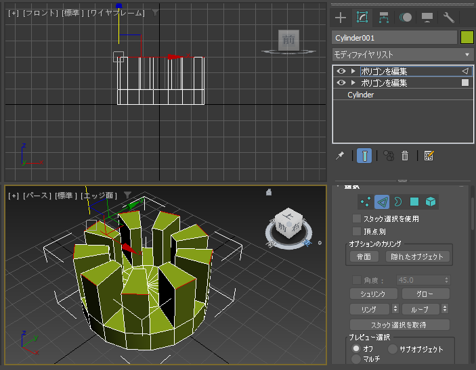Click the グロー button
This screenshot has width=476, height=370.
426,294
